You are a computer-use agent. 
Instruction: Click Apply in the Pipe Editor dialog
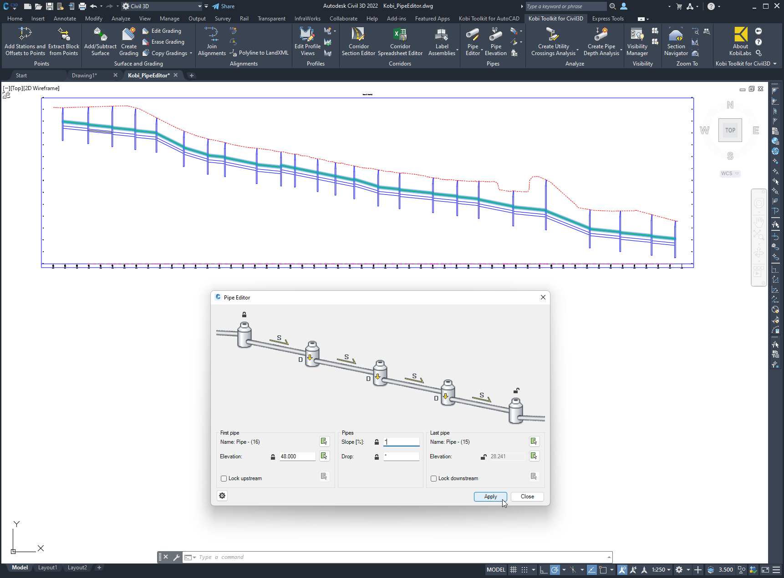[490, 497]
